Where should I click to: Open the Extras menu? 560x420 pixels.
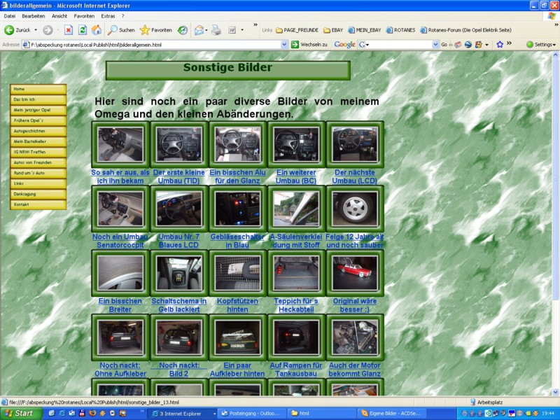click(108, 15)
